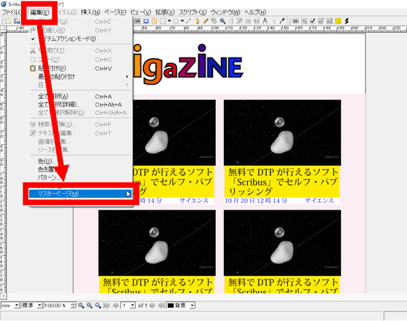Image resolution: width=407 pixels, height=321 pixels.
Task: Click top-right asteroid image frame
Action: pos(283,132)
